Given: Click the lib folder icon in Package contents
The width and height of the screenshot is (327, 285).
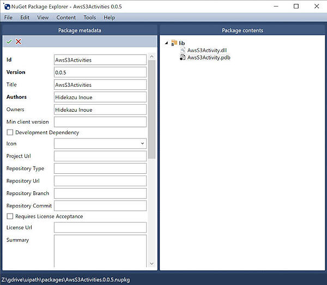Looking at the screenshot, I should 174,43.
